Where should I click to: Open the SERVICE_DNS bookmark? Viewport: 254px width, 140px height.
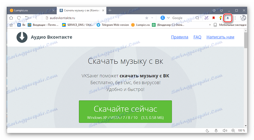[78, 25]
